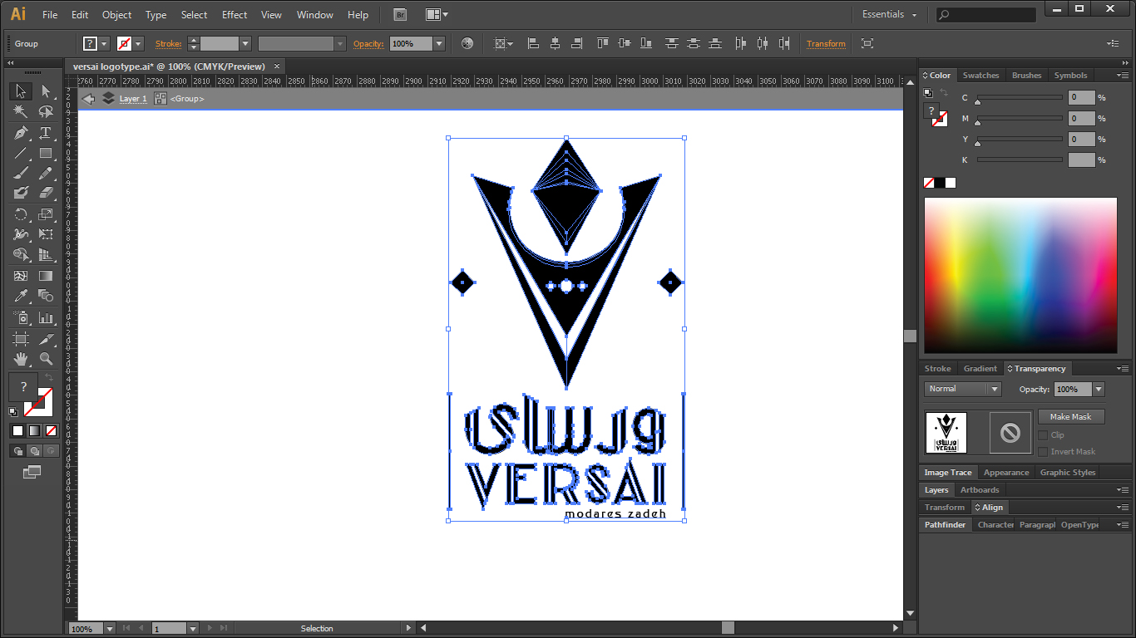Viewport: 1136px width, 638px height.
Task: Open control bar Opacity 100% dropdown
Action: click(439, 43)
